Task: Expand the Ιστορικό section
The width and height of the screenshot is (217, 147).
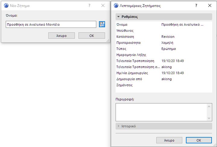Action: (x=164, y=126)
